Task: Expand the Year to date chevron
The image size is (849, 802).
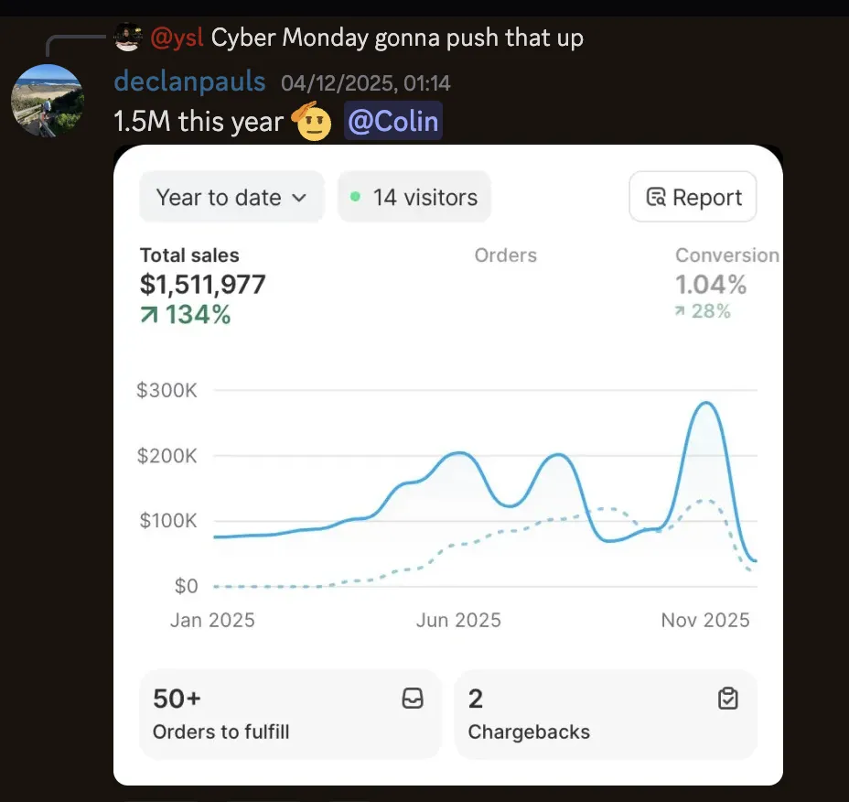Action: (299, 198)
